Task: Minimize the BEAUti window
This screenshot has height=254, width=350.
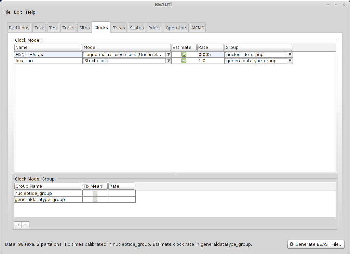Action: coord(328,5)
